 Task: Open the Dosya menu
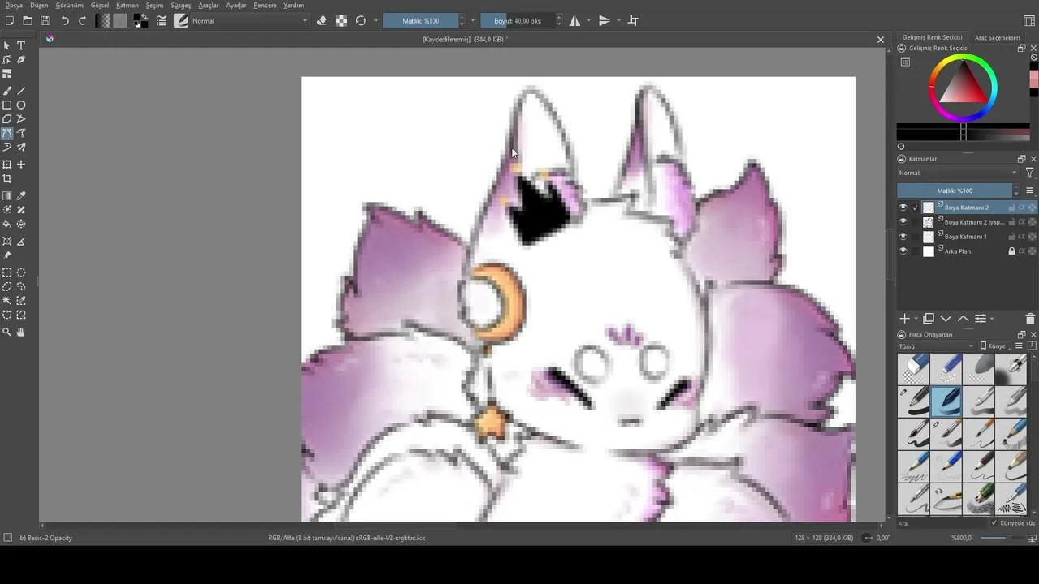pos(14,6)
